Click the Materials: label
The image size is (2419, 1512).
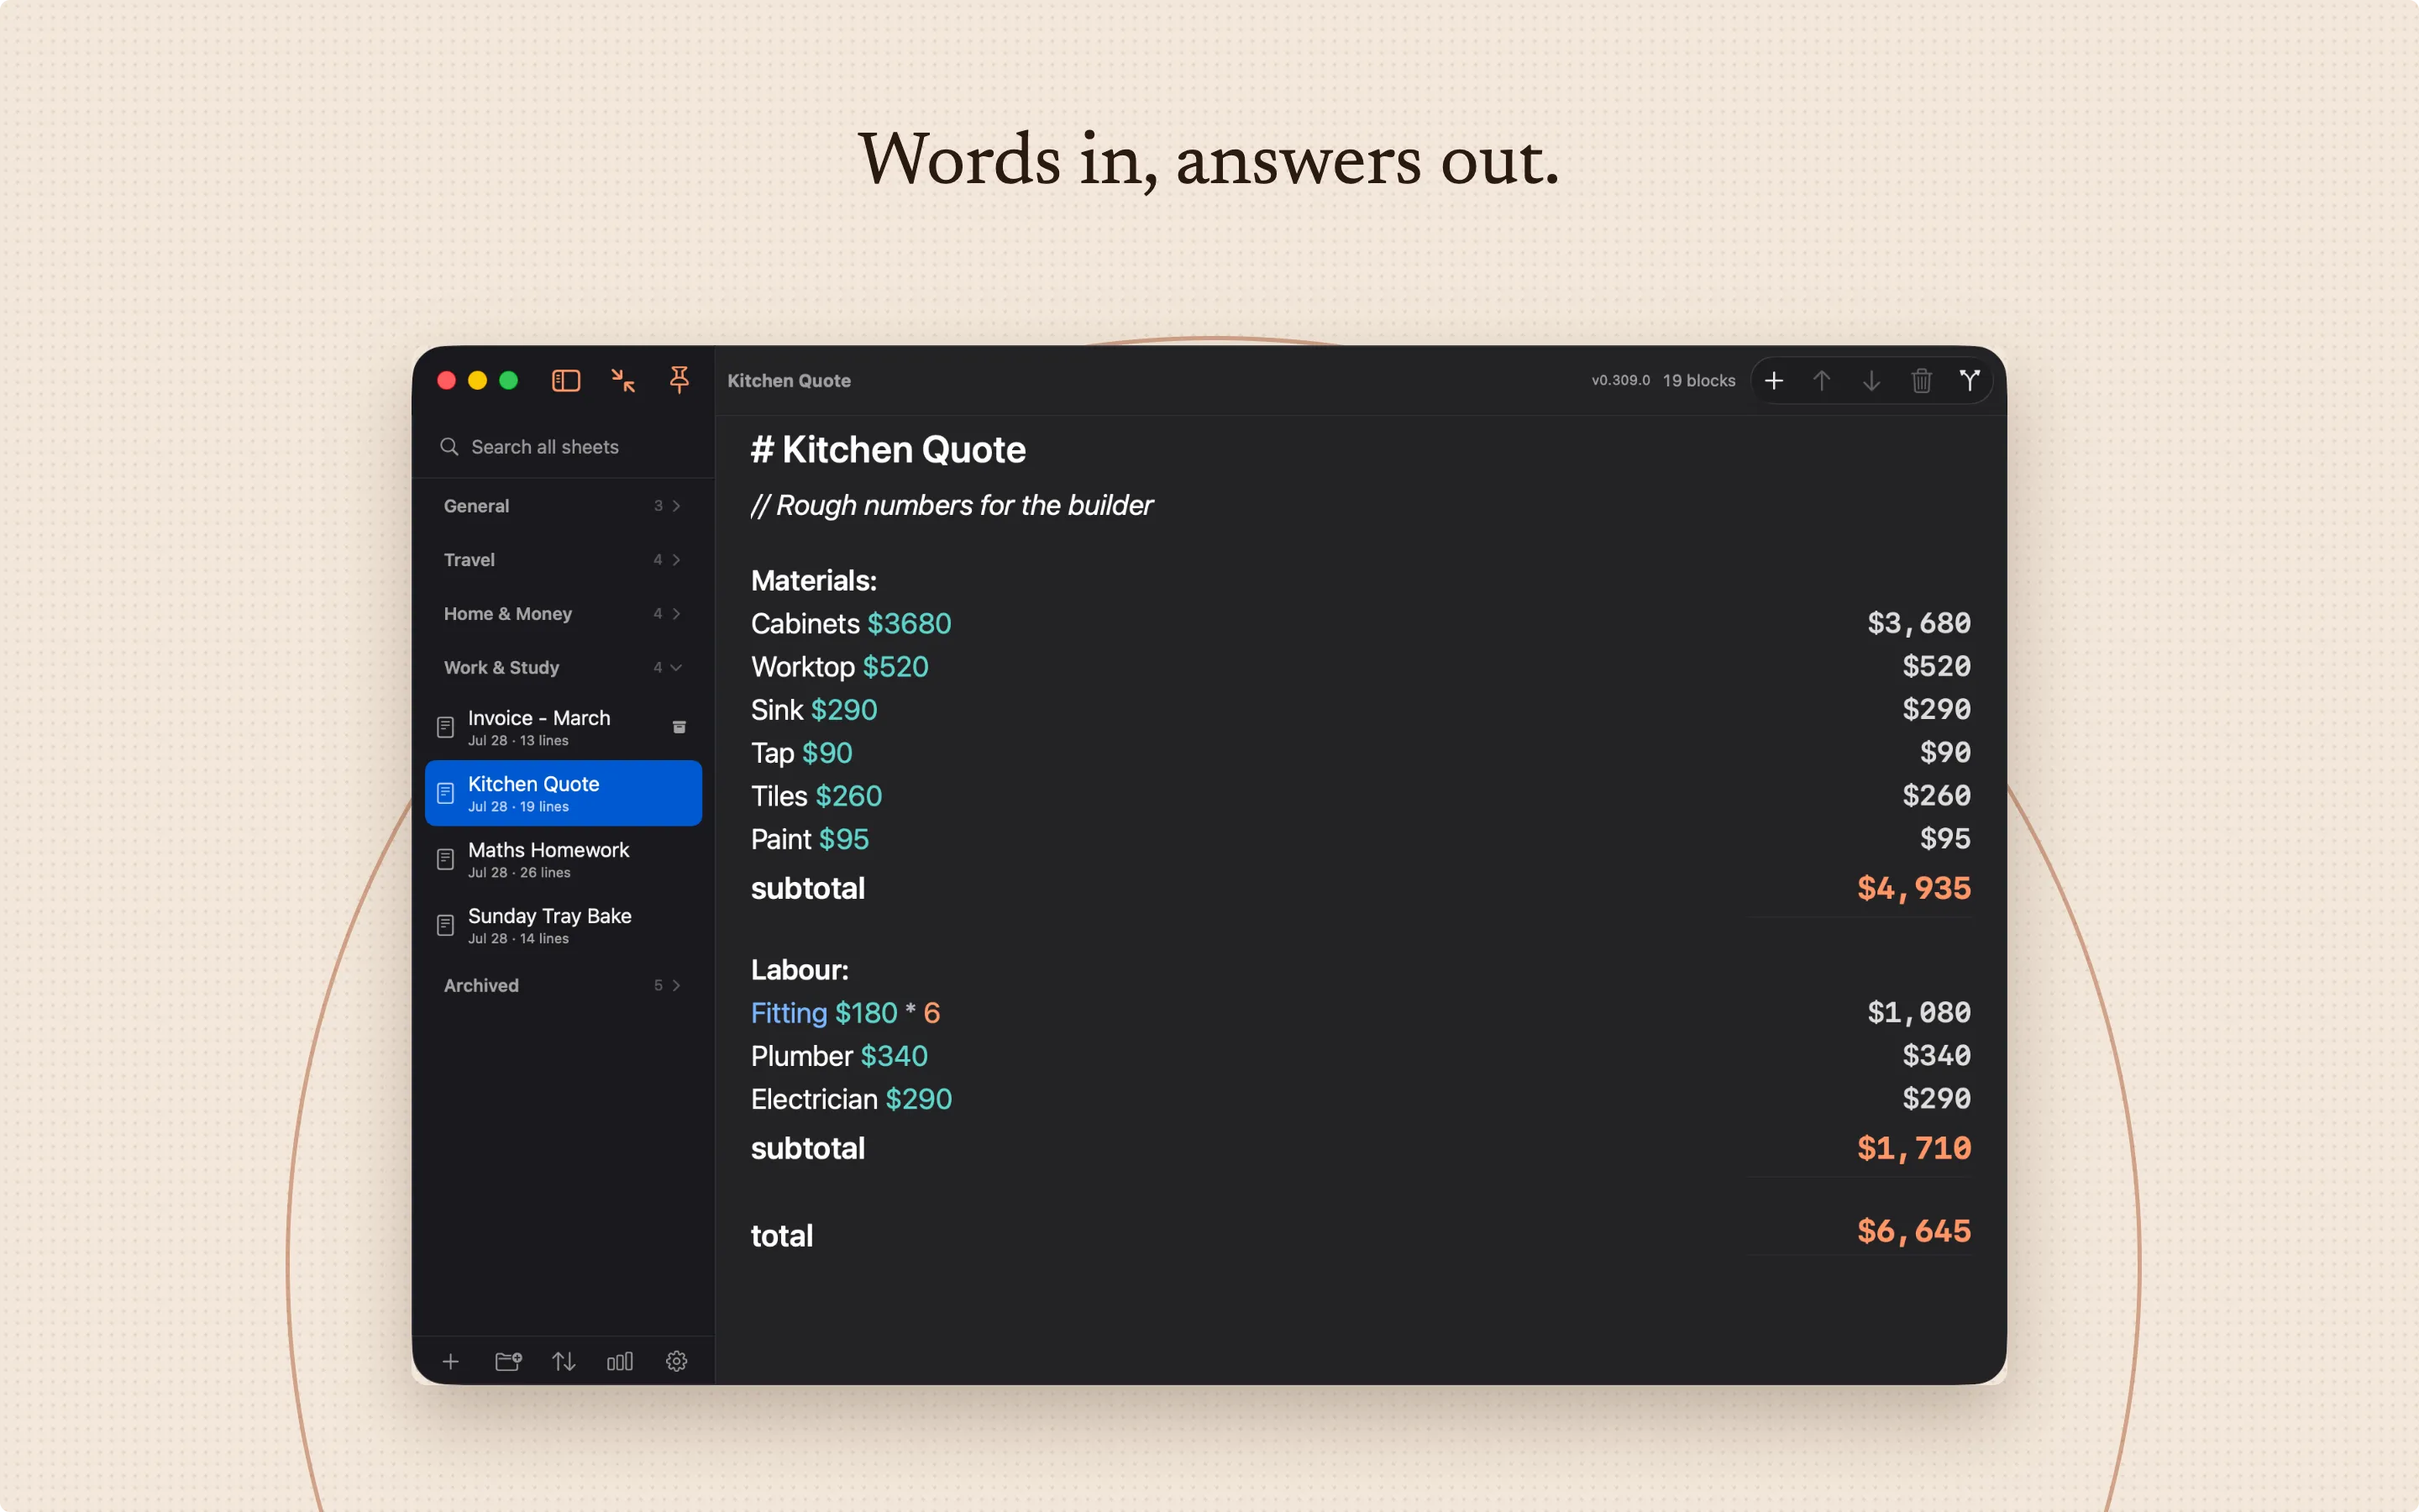(x=814, y=581)
